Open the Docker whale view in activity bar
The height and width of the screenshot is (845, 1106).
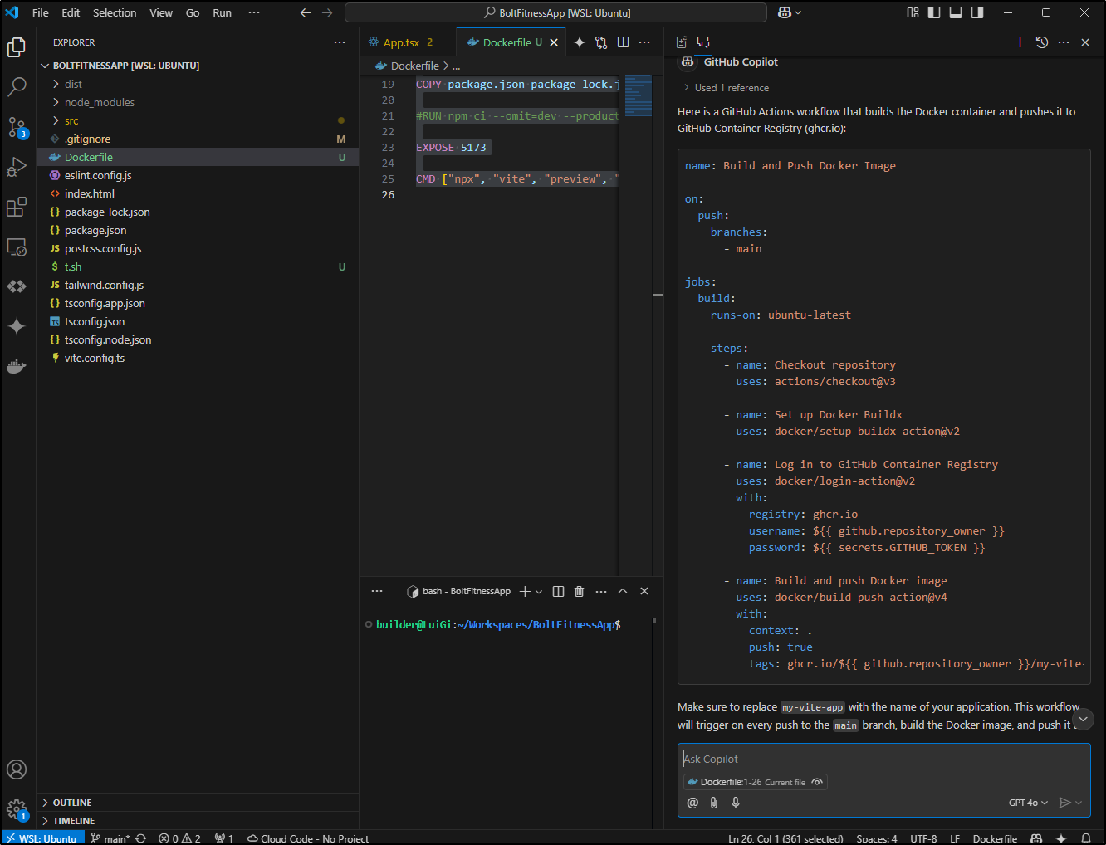pos(17,366)
